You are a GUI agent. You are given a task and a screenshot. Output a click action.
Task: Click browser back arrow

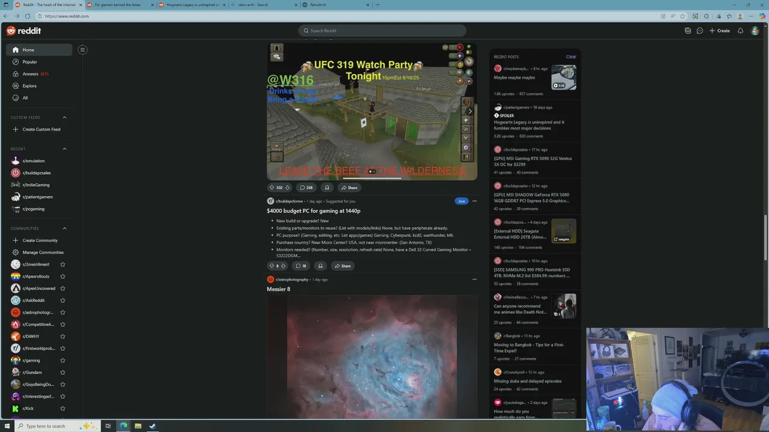click(x=7, y=16)
